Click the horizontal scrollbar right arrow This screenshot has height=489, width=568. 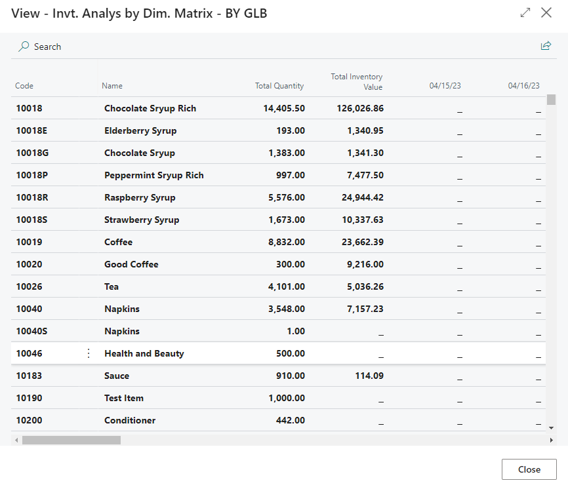pyautogui.click(x=551, y=440)
